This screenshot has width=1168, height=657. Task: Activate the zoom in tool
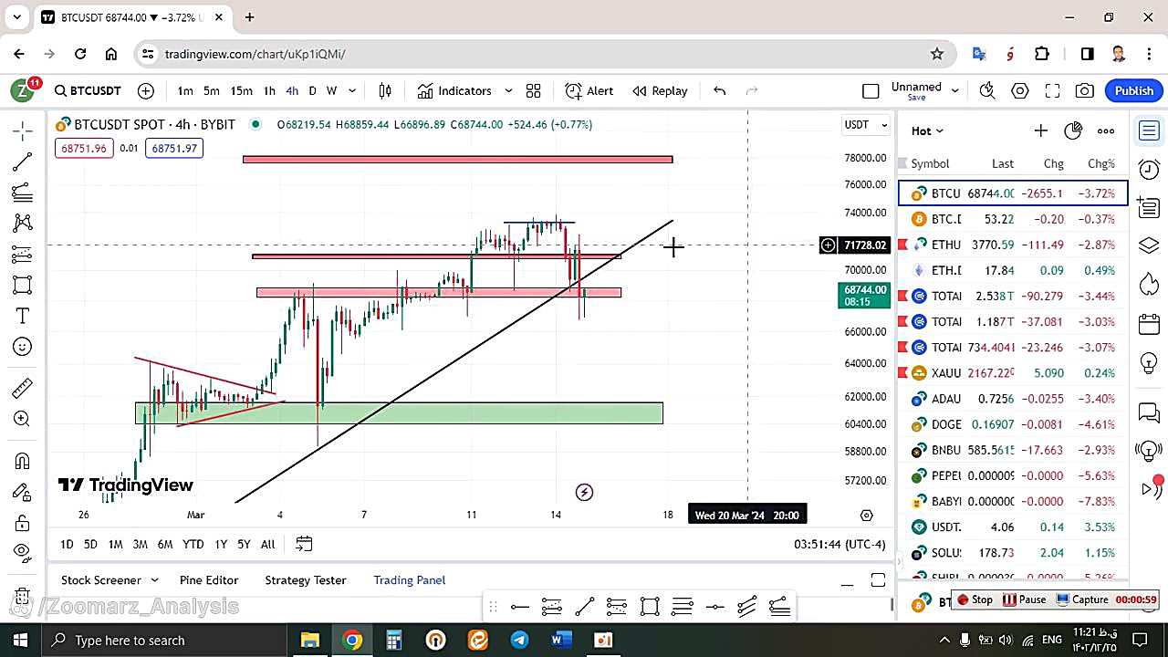tap(23, 419)
